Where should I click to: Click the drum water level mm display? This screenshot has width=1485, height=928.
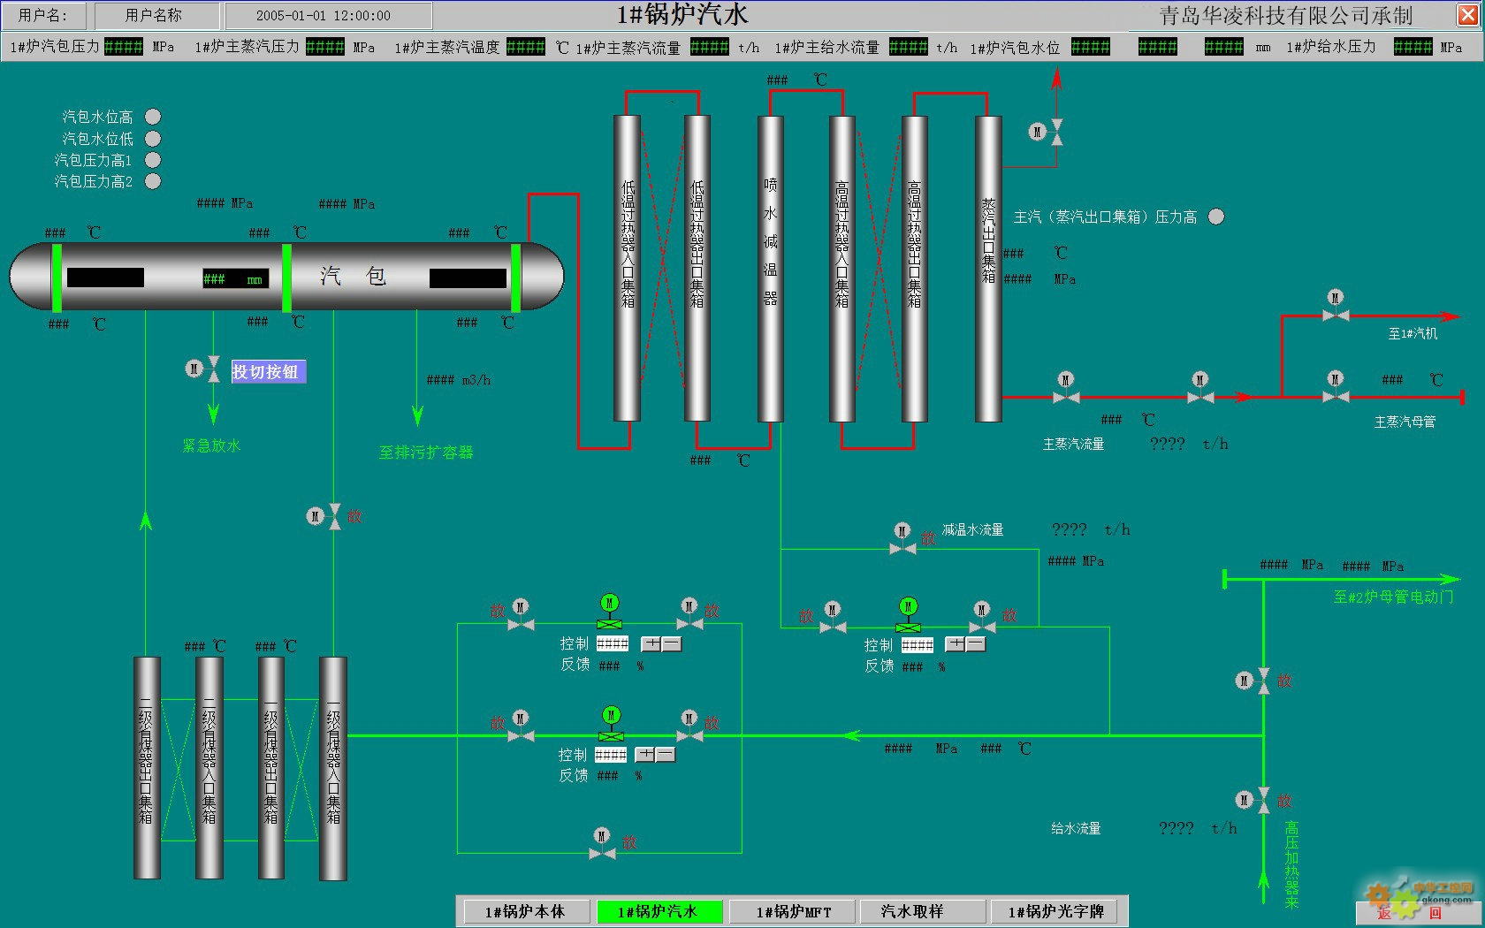pos(235,278)
